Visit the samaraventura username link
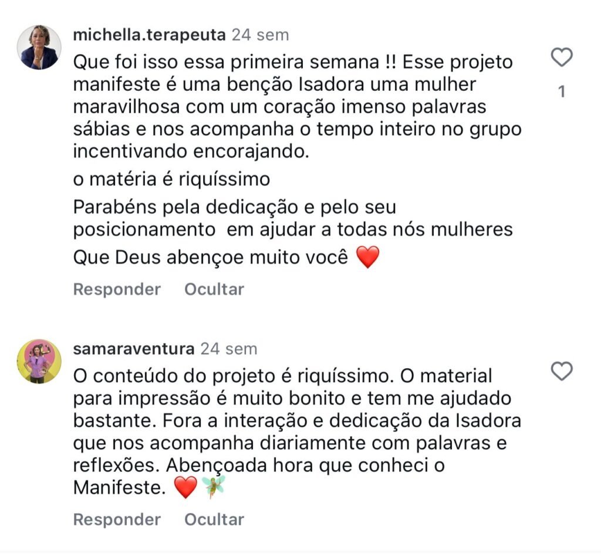The height and width of the screenshot is (554, 601). (133, 349)
